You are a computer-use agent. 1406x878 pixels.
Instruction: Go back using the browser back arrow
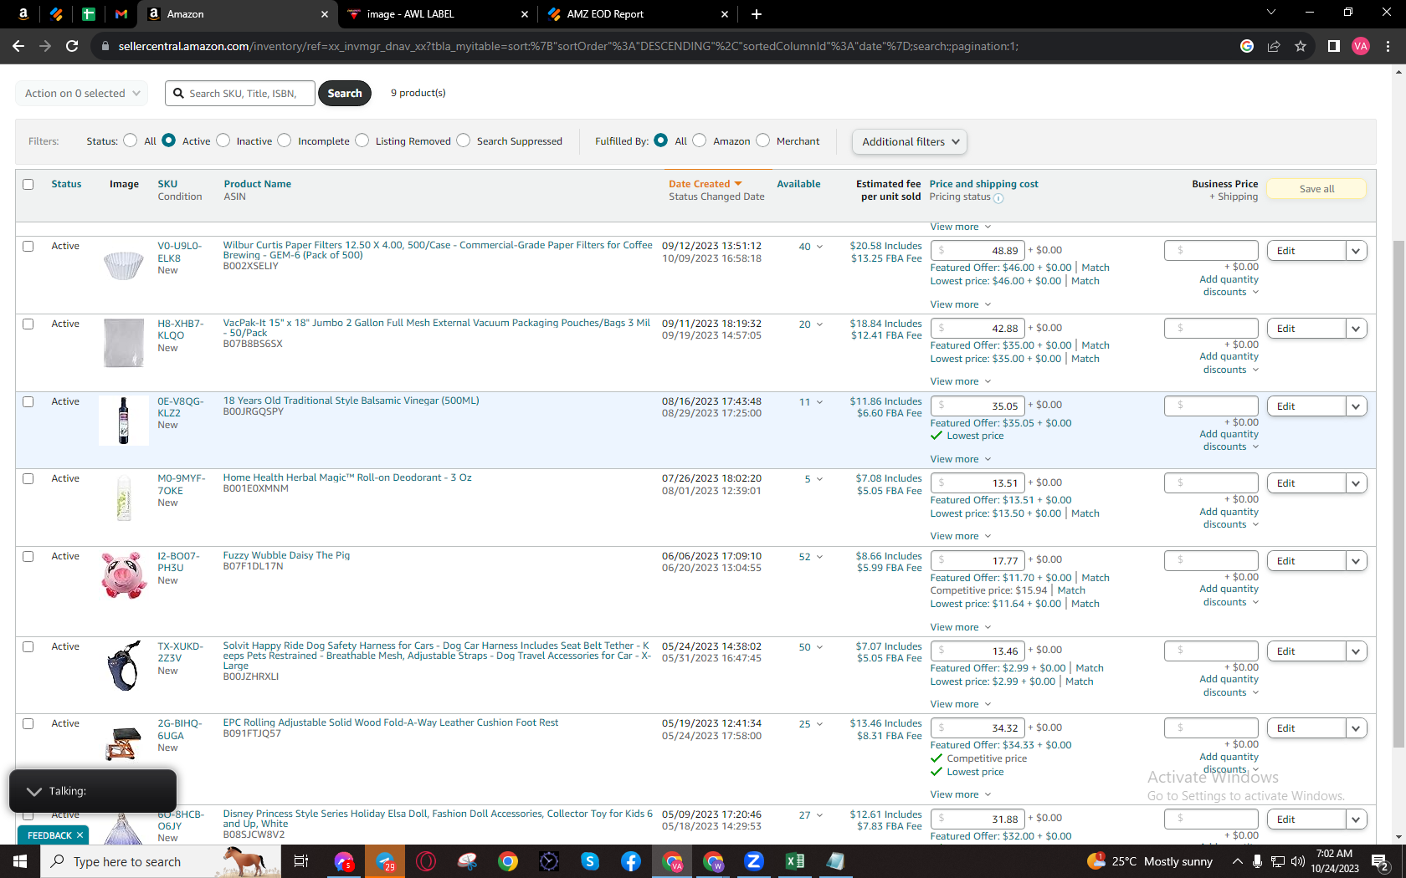coord(18,46)
